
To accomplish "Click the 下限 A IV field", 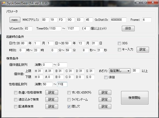I will [50, 77].
